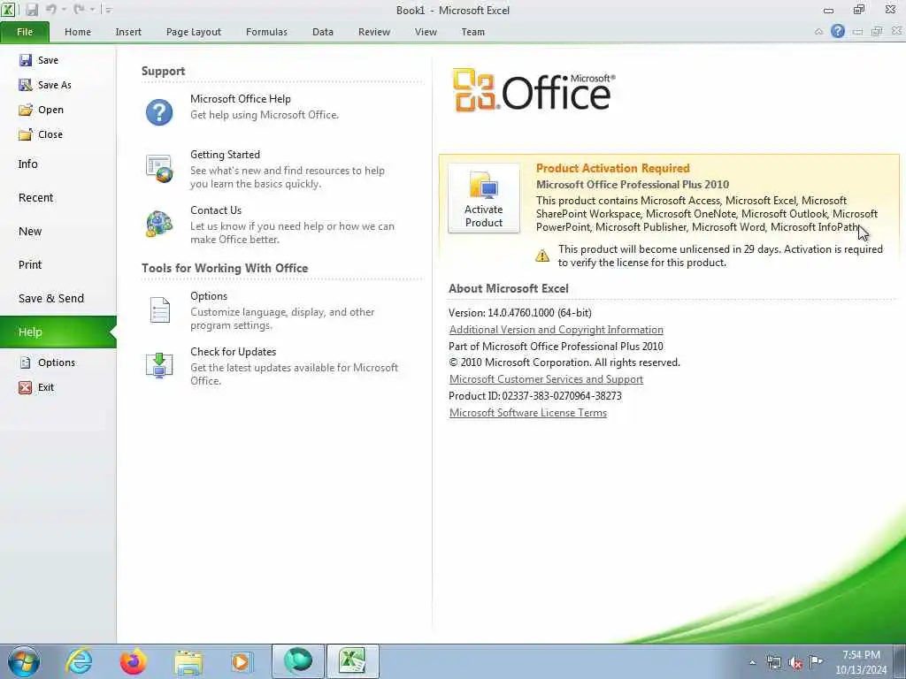Click Check for Updates entry

[233, 352]
